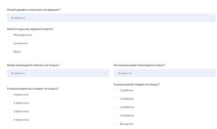The width and height of the screenshot is (217, 129).
Task: Click chevron arrow of hotel level select
Action: coord(212,18)
